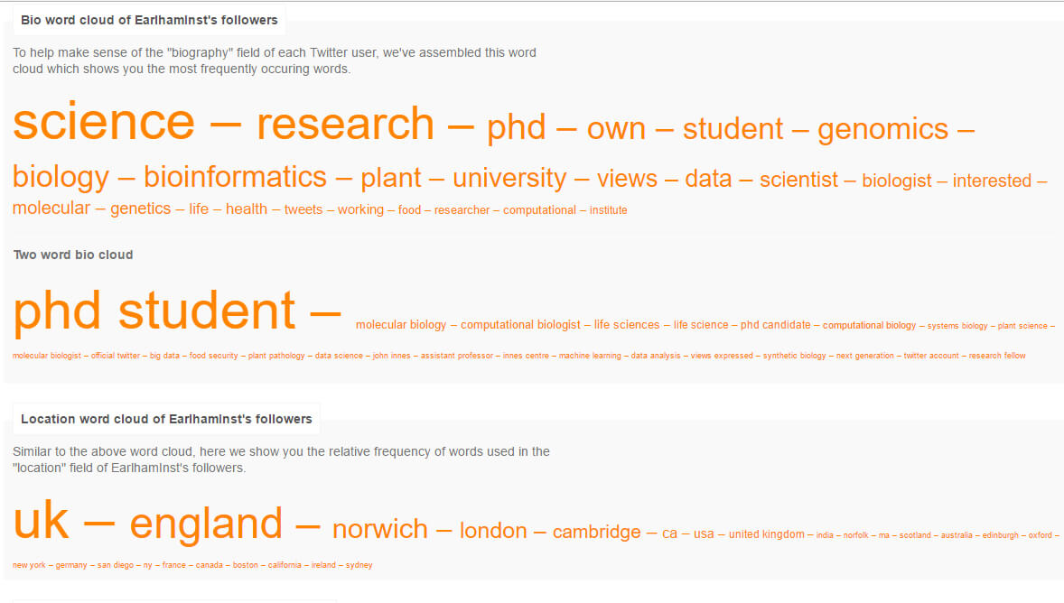Viewport: 1064px width, 603px height.
Task: Click the 'london' location word
Action: pyautogui.click(x=493, y=531)
